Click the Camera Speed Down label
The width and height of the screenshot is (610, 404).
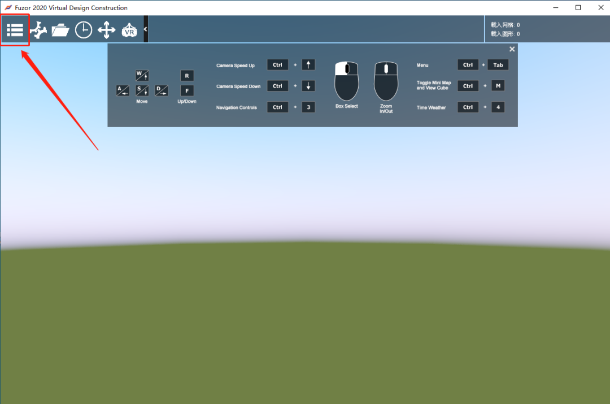[x=238, y=86]
